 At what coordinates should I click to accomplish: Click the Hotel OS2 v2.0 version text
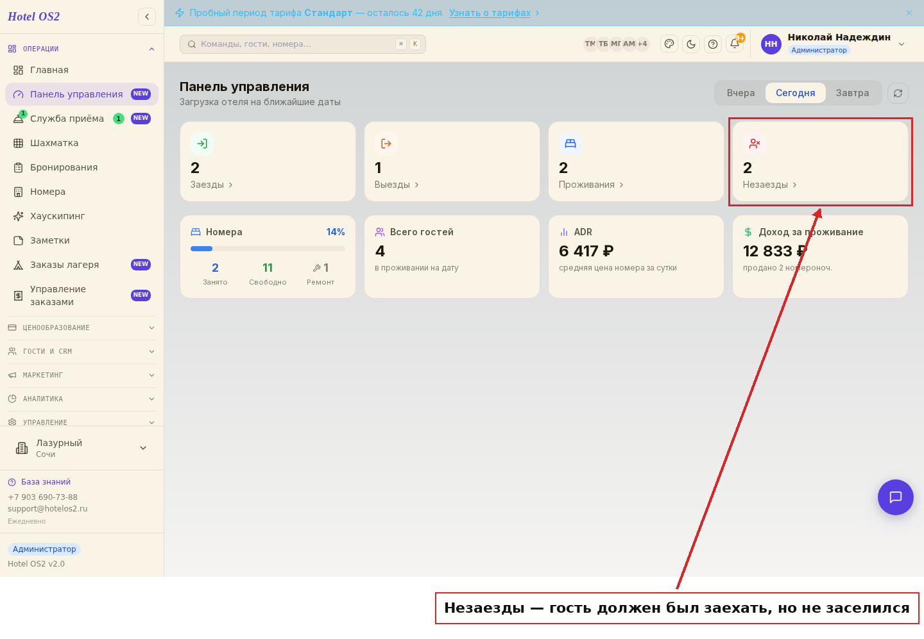tap(36, 564)
